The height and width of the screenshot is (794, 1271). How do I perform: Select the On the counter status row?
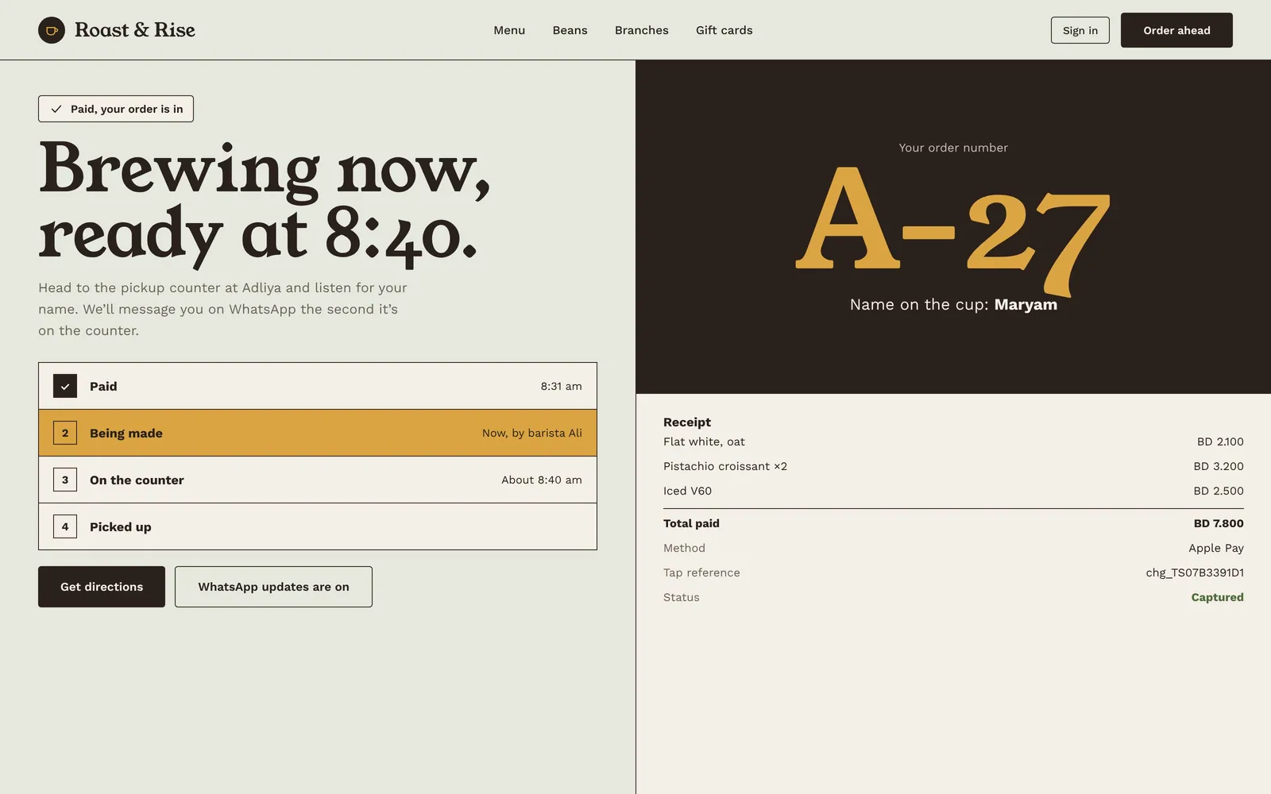click(x=318, y=480)
